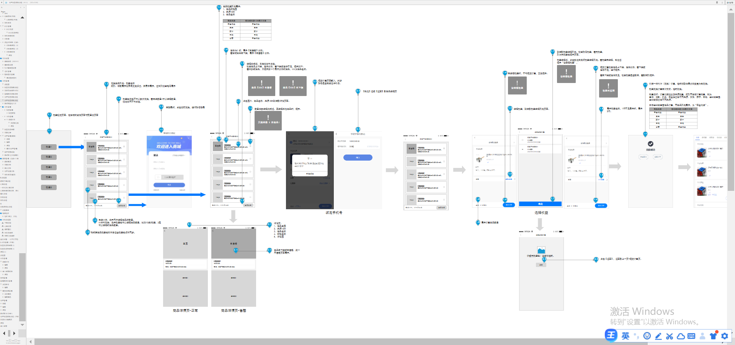Close the pages sidebar with the X icon
The width and height of the screenshot is (735, 345).
point(2,2)
